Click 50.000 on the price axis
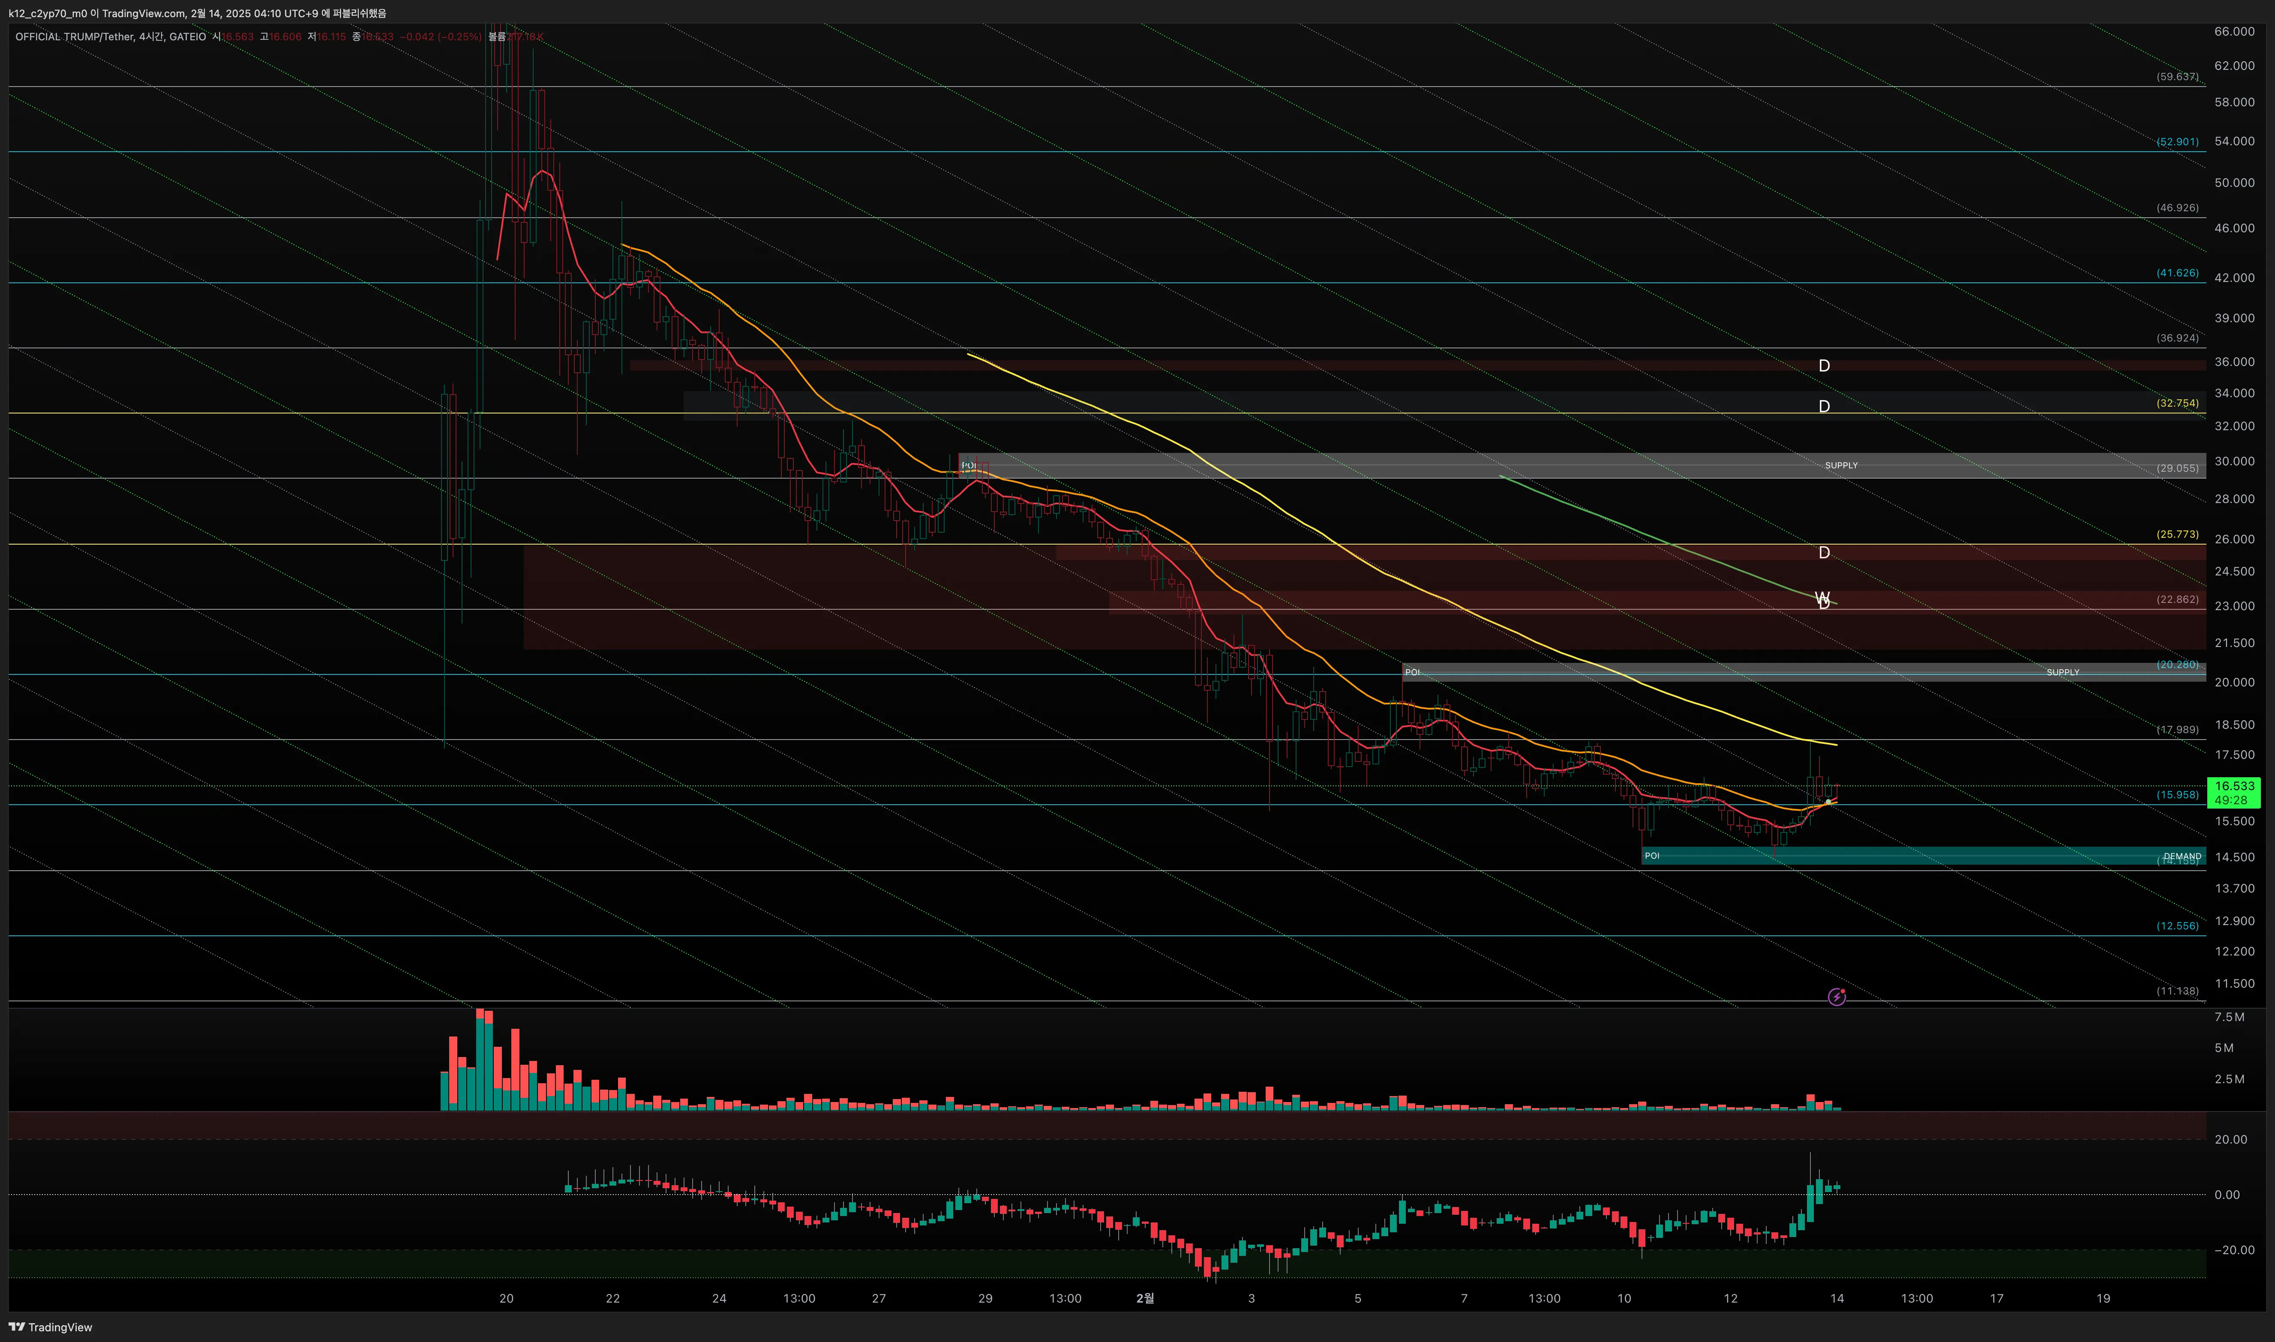Image resolution: width=2275 pixels, height=1342 pixels. coord(2234,183)
